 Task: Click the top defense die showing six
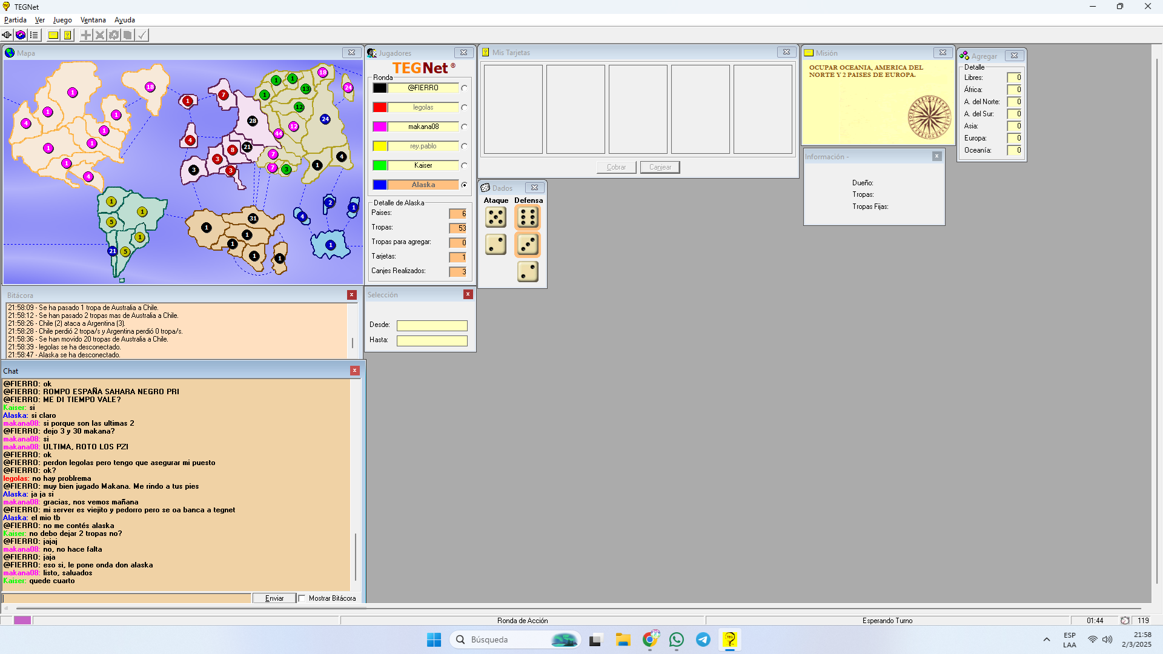point(528,217)
